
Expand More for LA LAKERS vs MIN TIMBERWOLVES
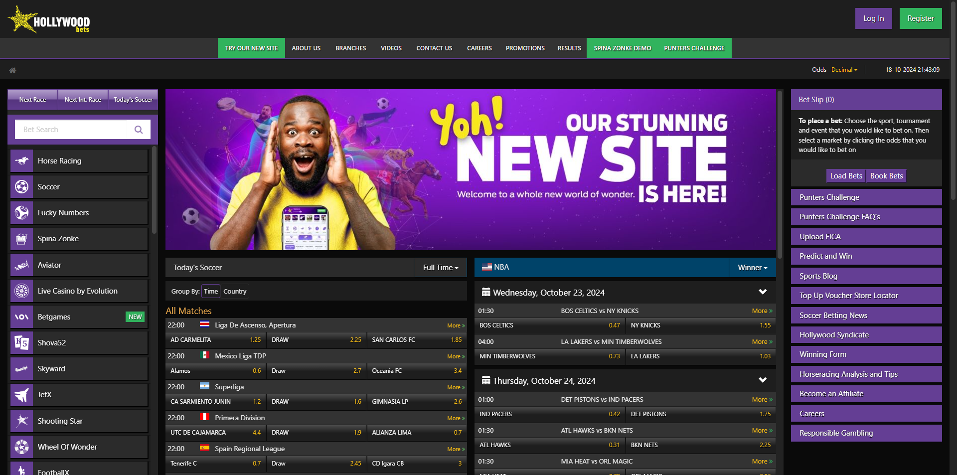point(762,342)
